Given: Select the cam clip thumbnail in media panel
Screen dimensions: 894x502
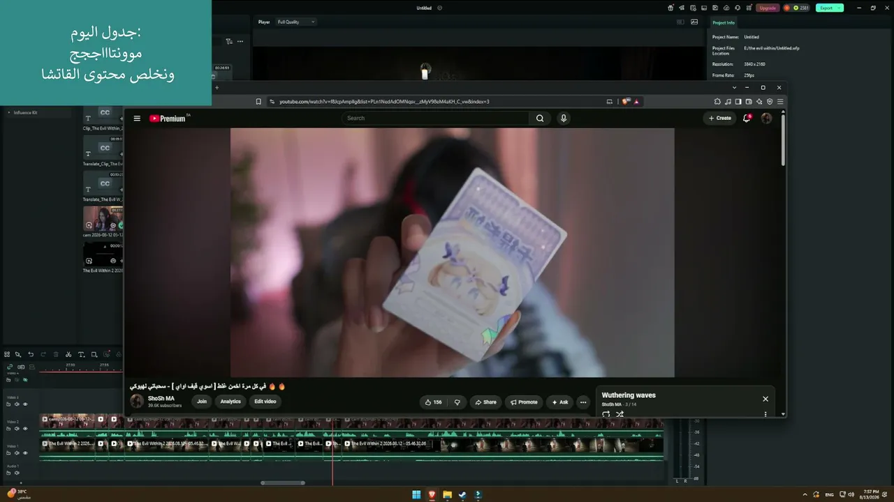Looking at the screenshot, I should (x=103, y=218).
